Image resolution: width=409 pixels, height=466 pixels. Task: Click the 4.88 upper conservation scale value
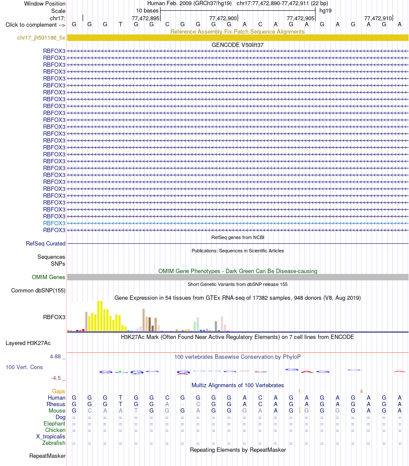[x=55, y=356]
